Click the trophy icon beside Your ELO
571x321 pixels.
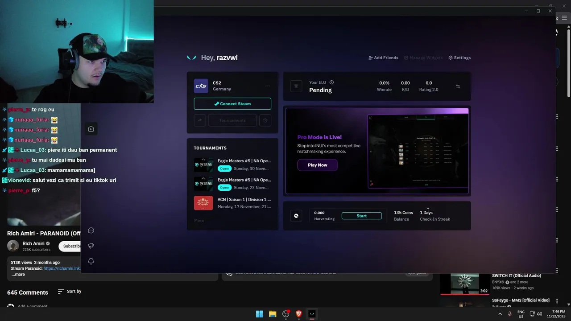pyautogui.click(x=296, y=86)
